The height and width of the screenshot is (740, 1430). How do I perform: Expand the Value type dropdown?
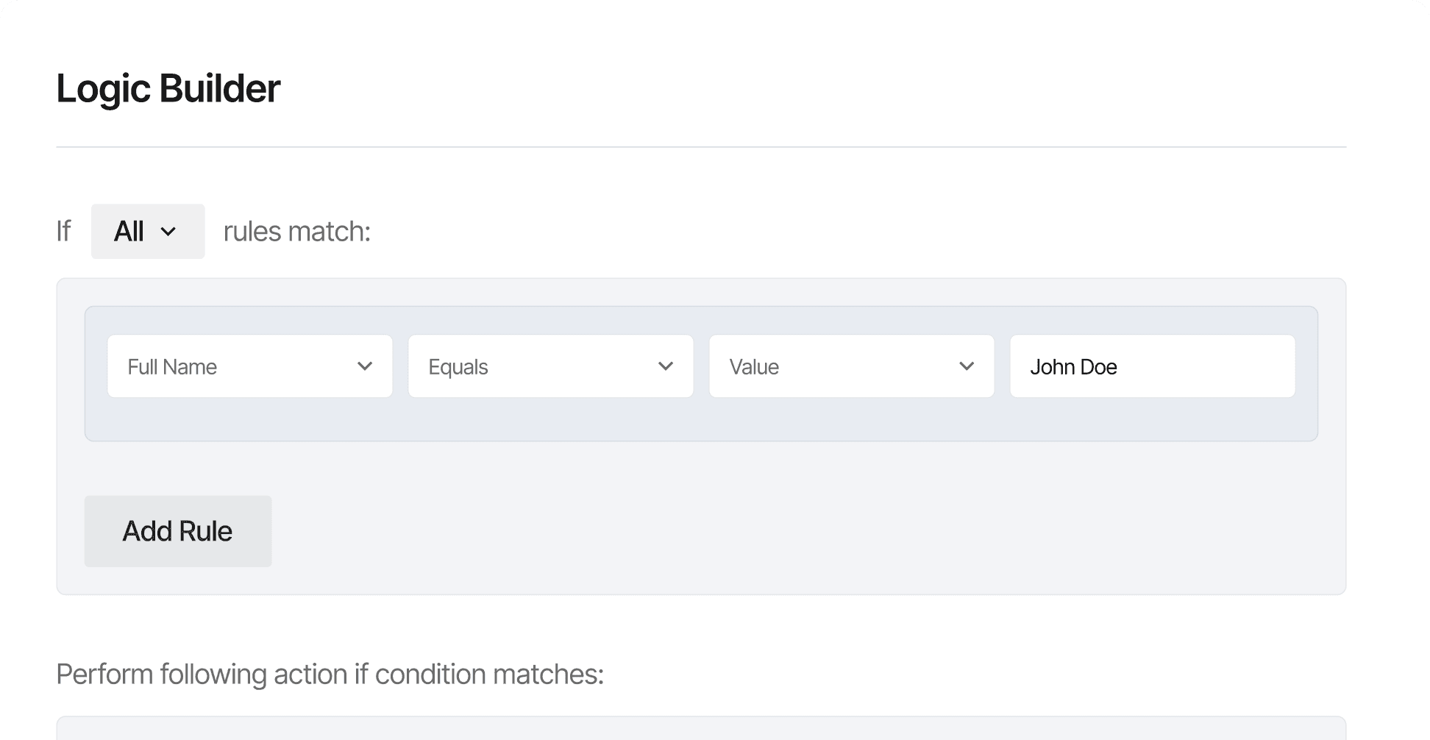click(x=851, y=366)
